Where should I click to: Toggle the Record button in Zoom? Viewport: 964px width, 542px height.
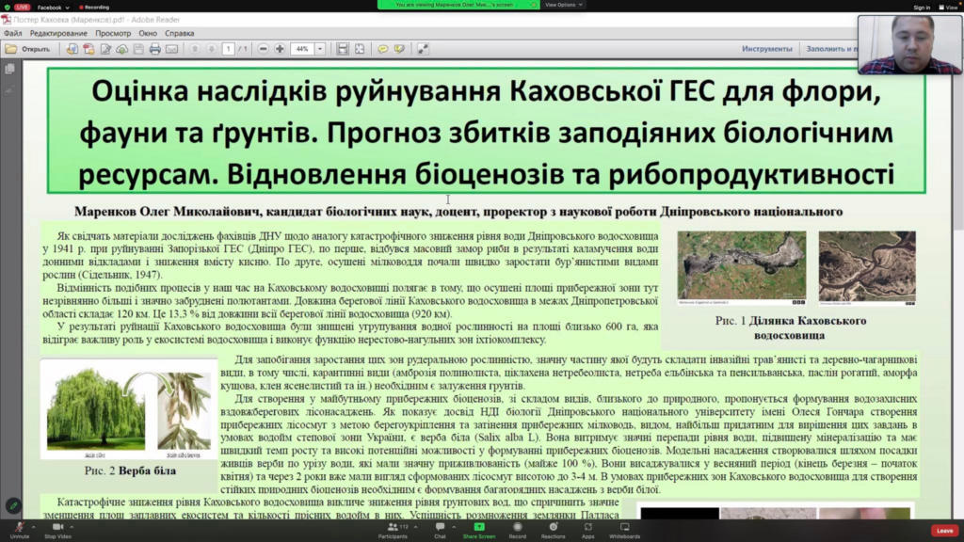(517, 529)
